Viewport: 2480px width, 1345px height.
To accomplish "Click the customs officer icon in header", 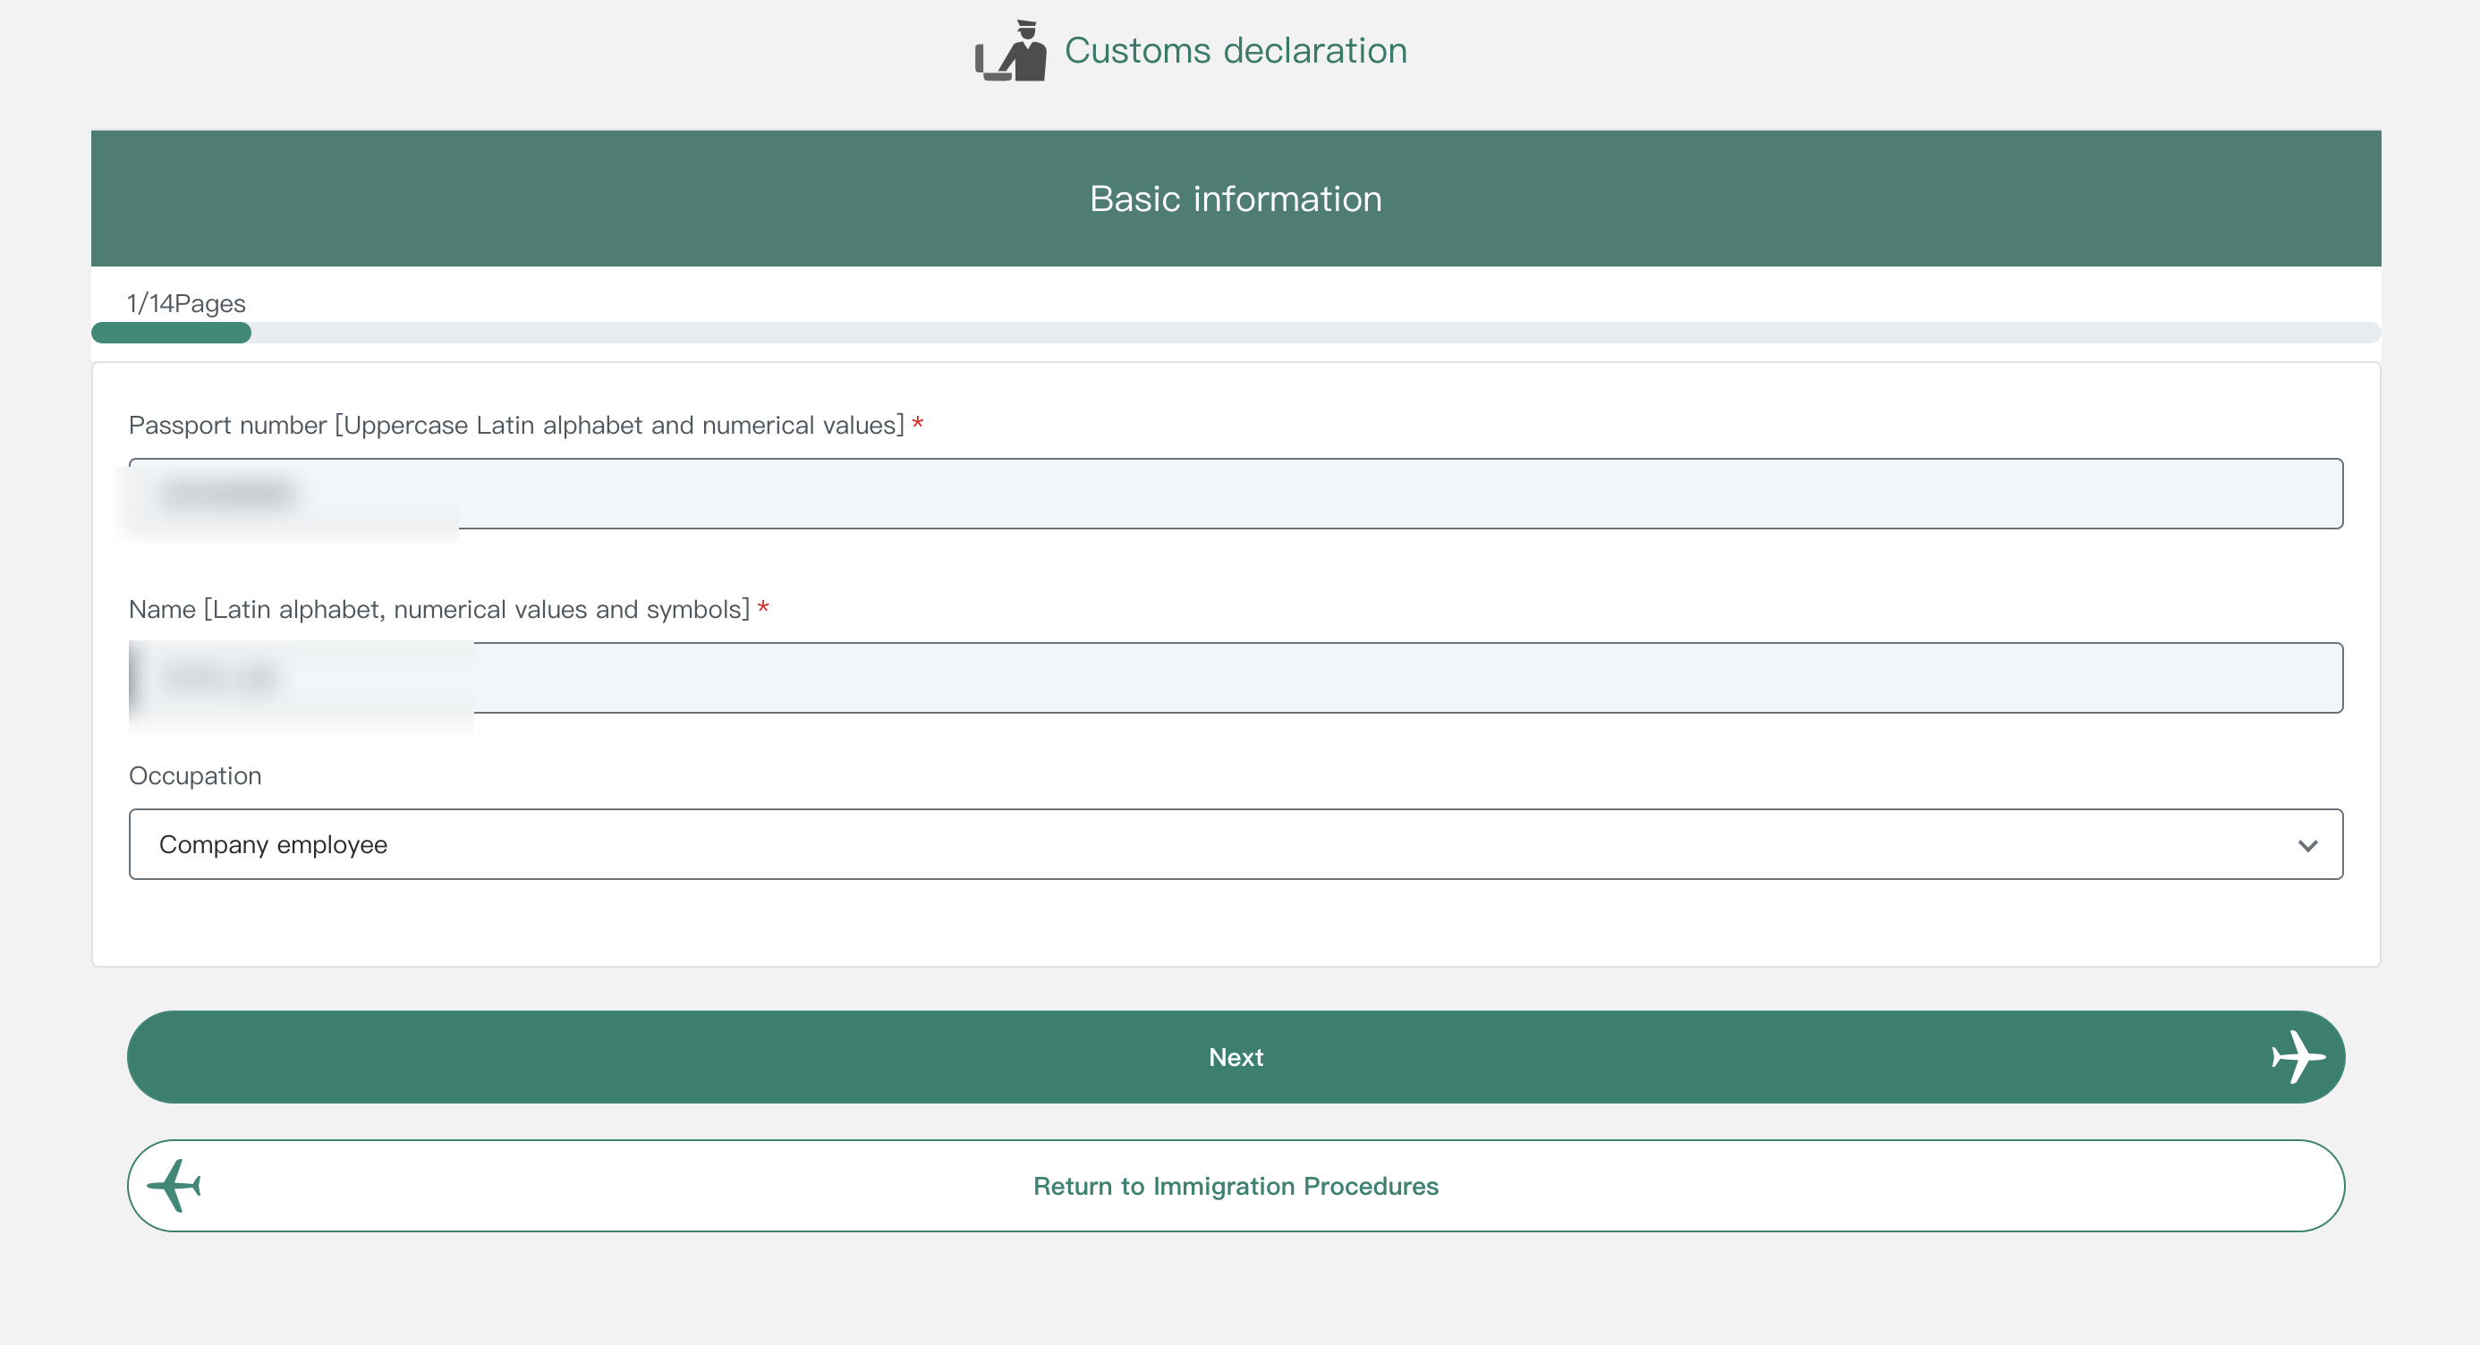I will 1010,50.
